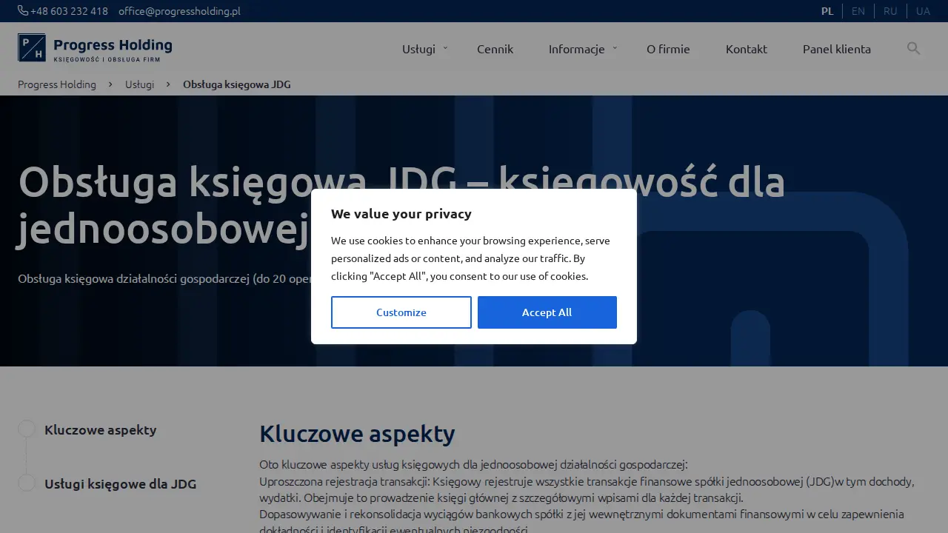
Task: Jump to Kluczowe aspekty sidebar section
Action: (101, 430)
